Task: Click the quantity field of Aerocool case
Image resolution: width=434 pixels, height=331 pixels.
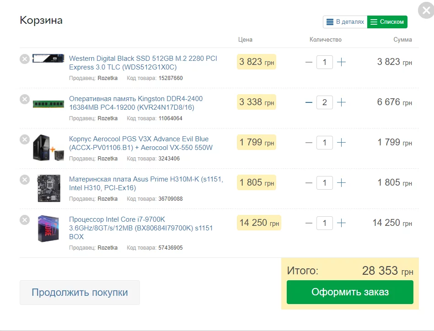Action: tap(325, 143)
